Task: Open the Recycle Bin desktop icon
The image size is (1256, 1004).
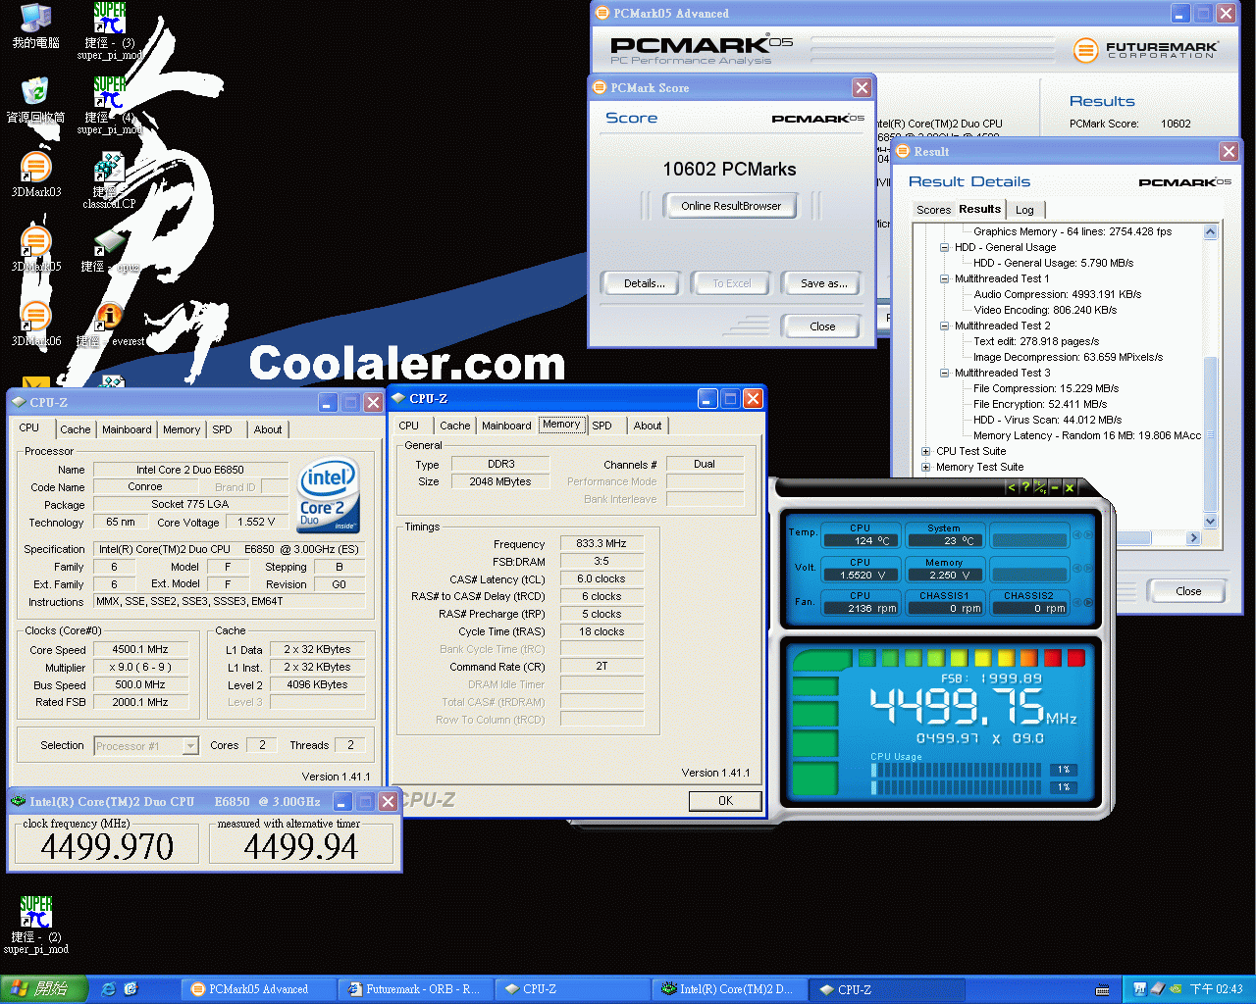Action: (35, 101)
